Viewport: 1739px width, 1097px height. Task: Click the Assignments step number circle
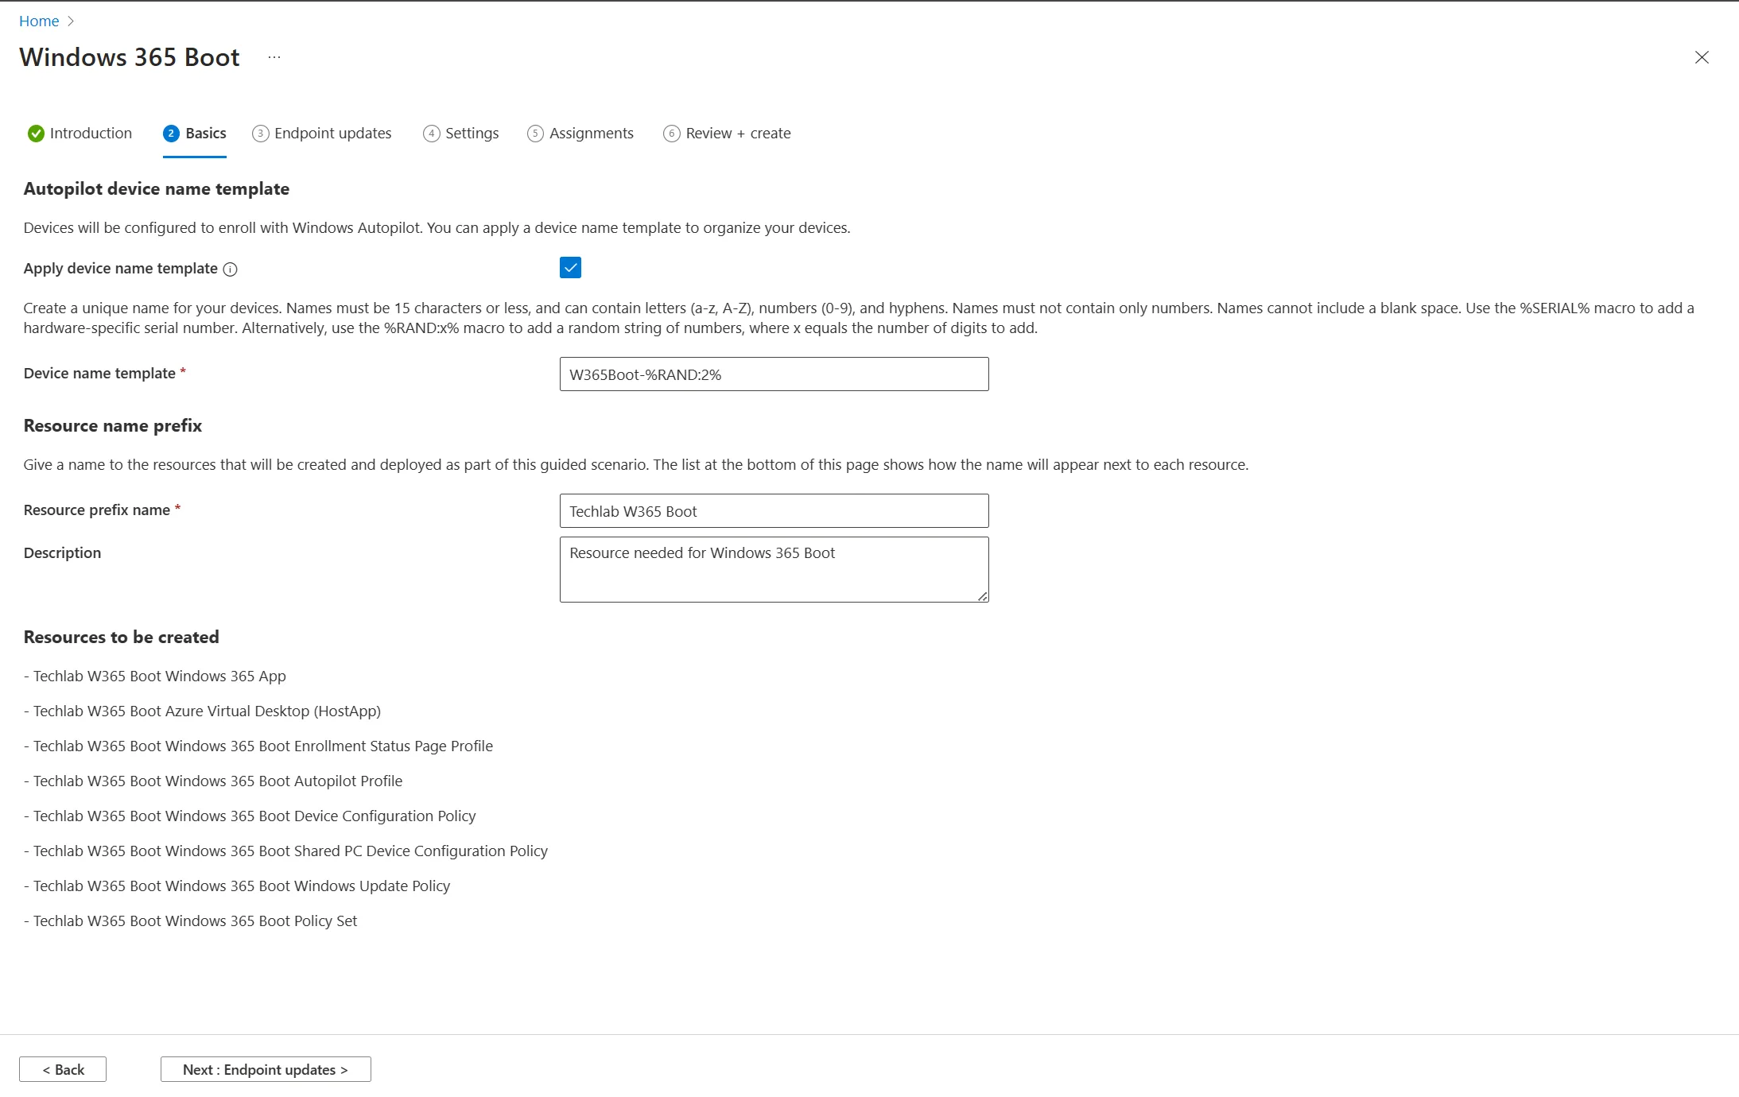click(535, 134)
